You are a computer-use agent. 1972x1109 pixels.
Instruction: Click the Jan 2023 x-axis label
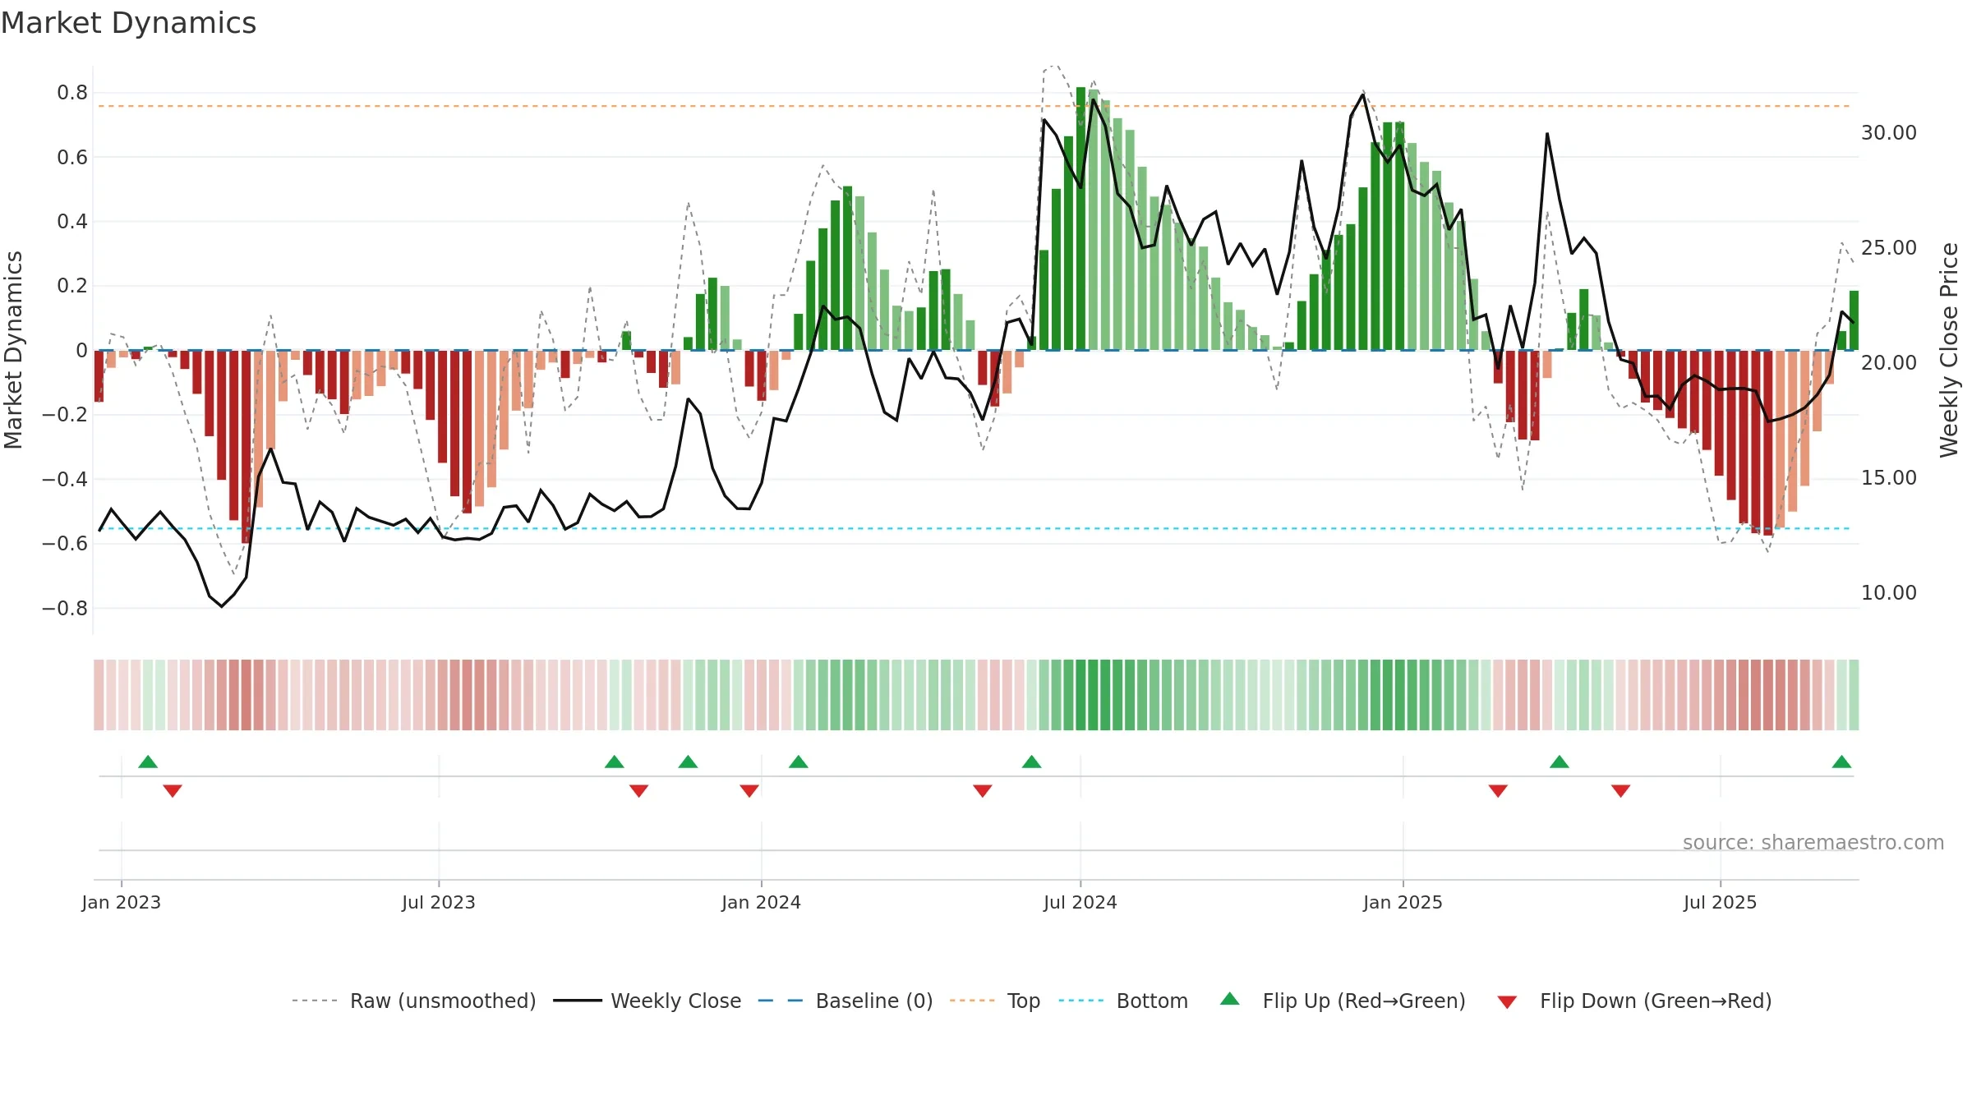122,902
